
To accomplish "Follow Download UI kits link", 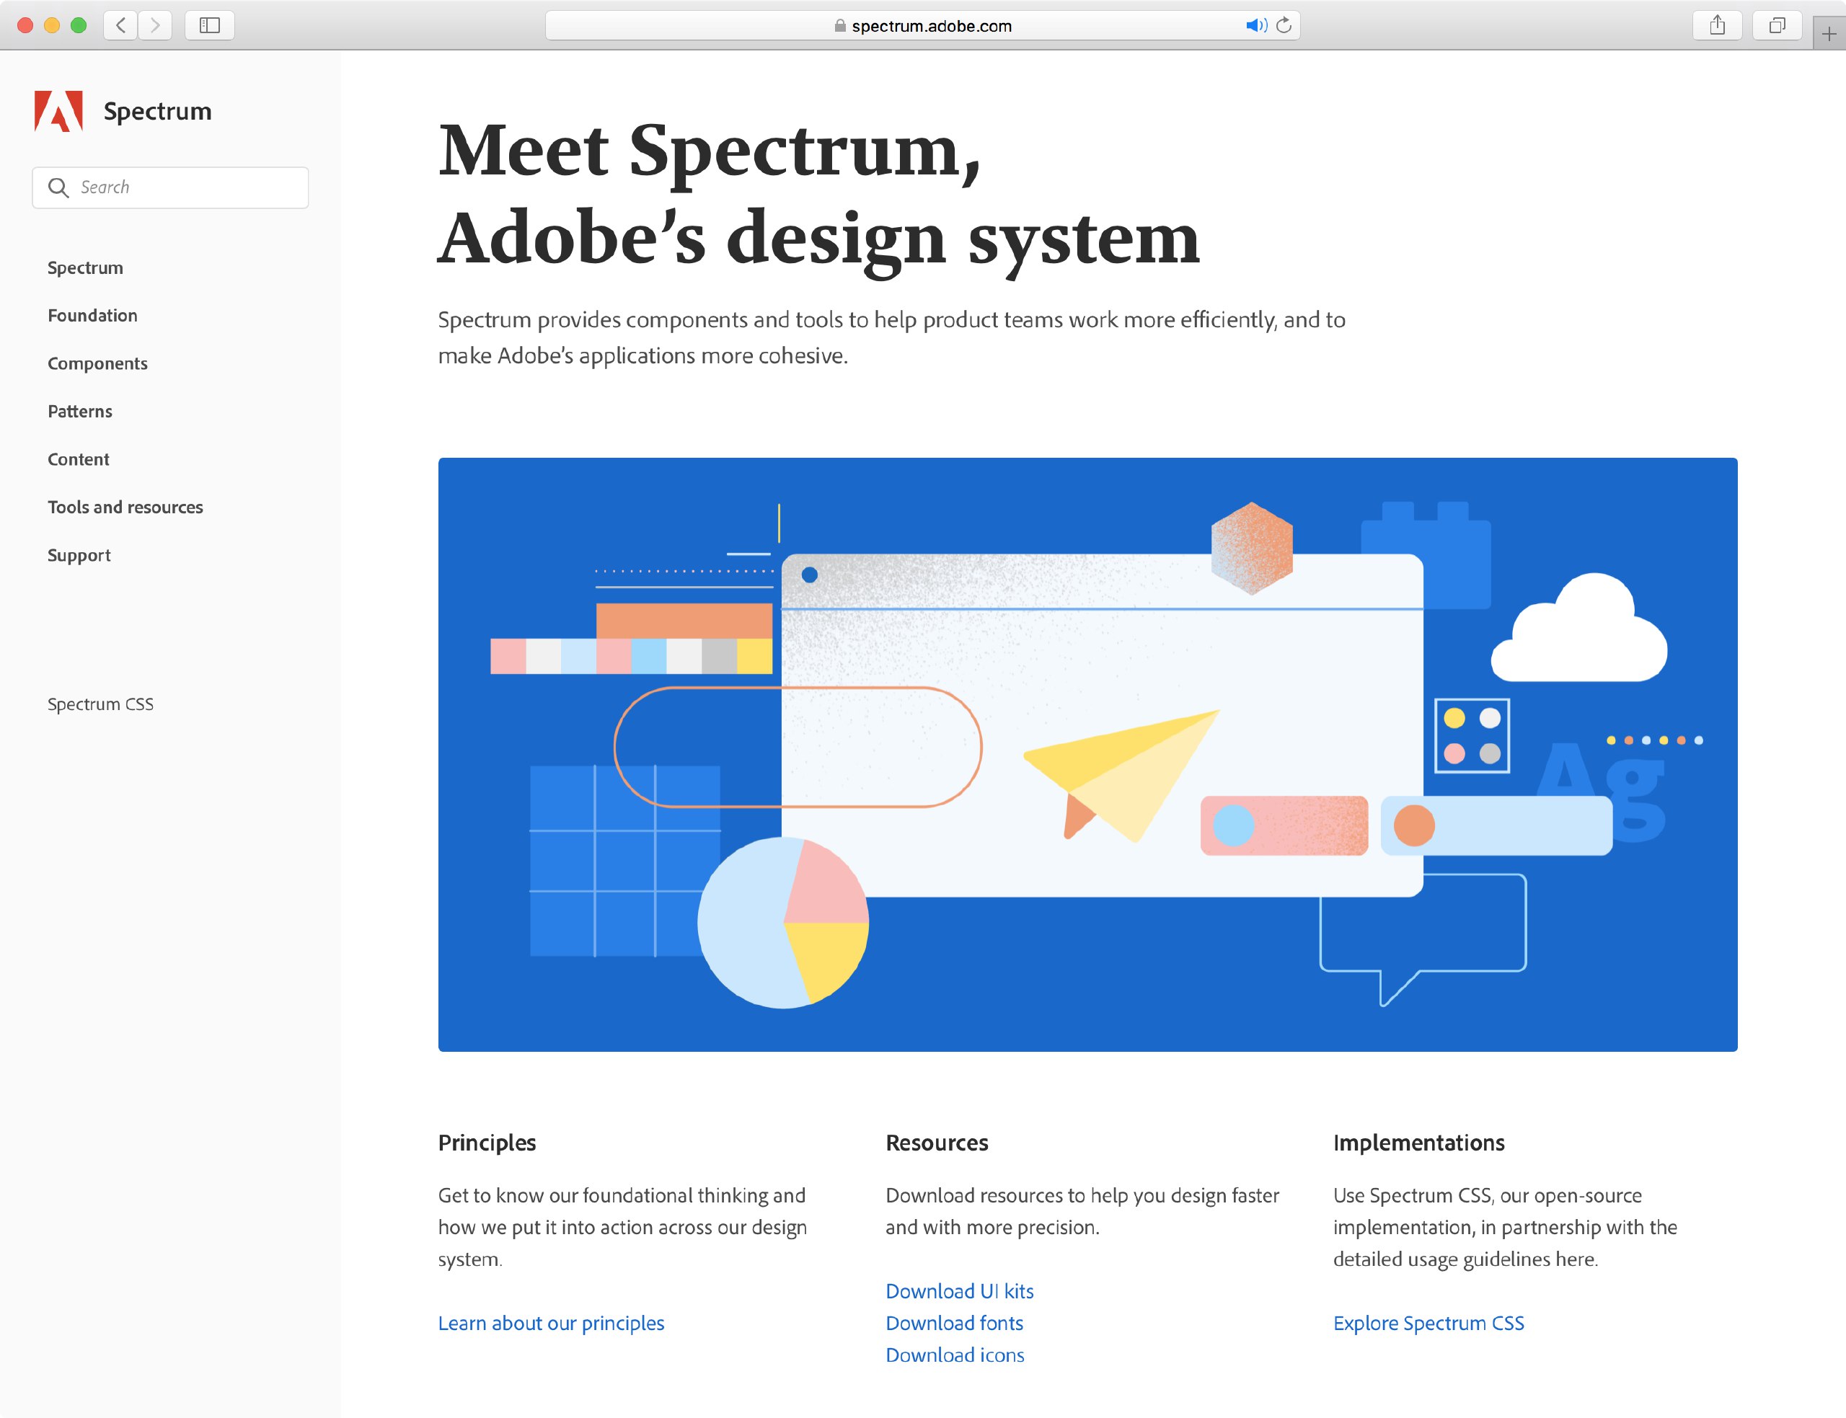I will point(960,1291).
